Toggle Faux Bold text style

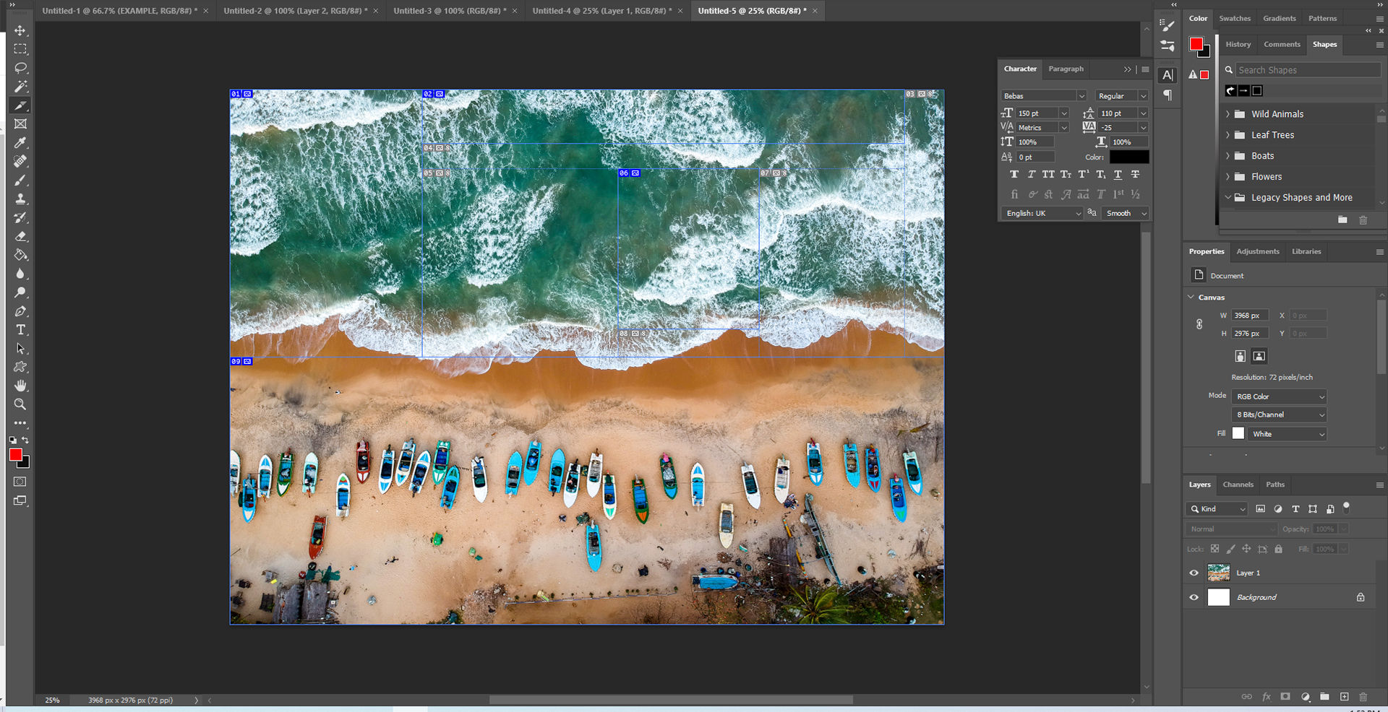click(1014, 175)
